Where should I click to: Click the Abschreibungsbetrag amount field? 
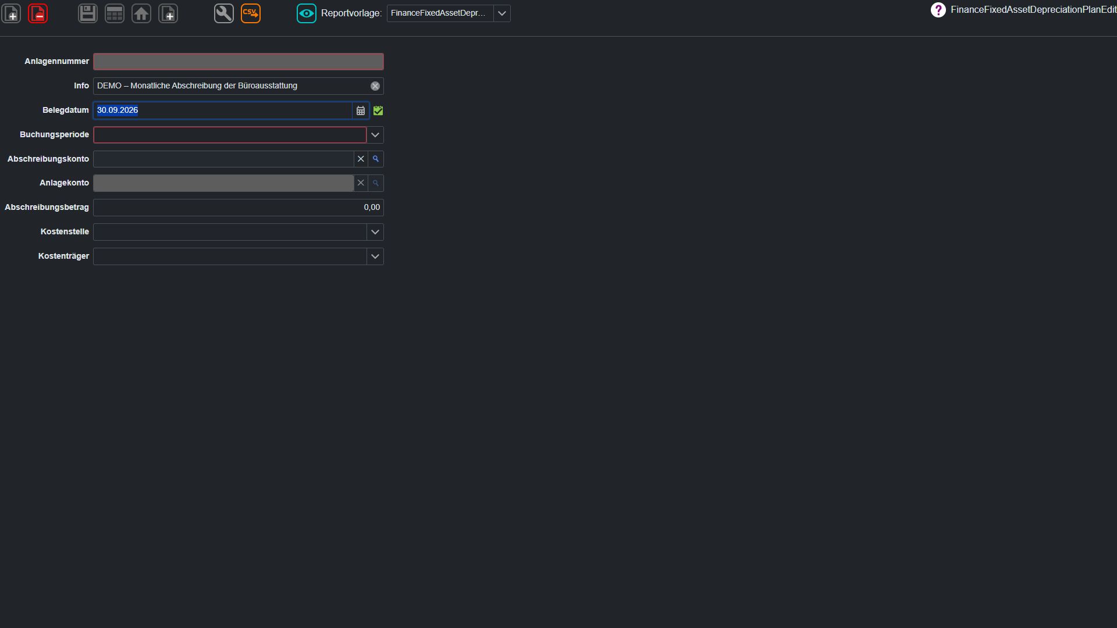[x=239, y=208]
